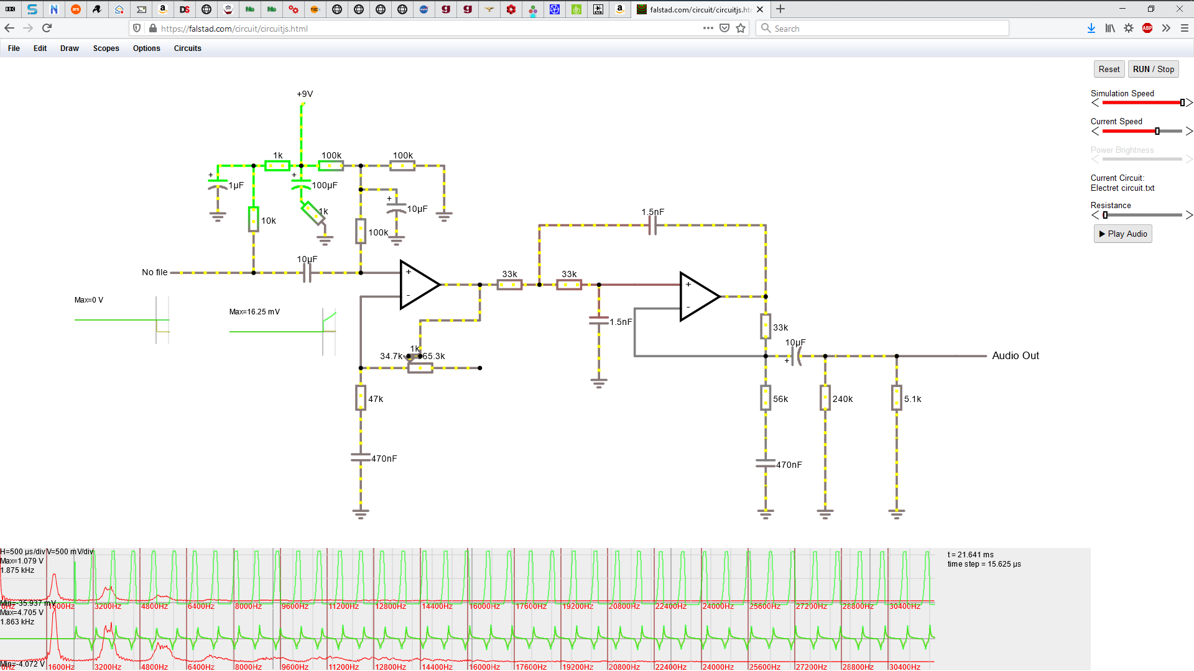Close the falstad.com circuitjs tab
Screen dimensions: 1194x671
pos(760,9)
